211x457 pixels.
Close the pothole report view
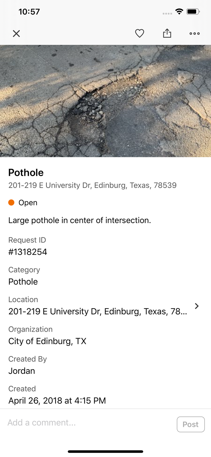(x=16, y=34)
